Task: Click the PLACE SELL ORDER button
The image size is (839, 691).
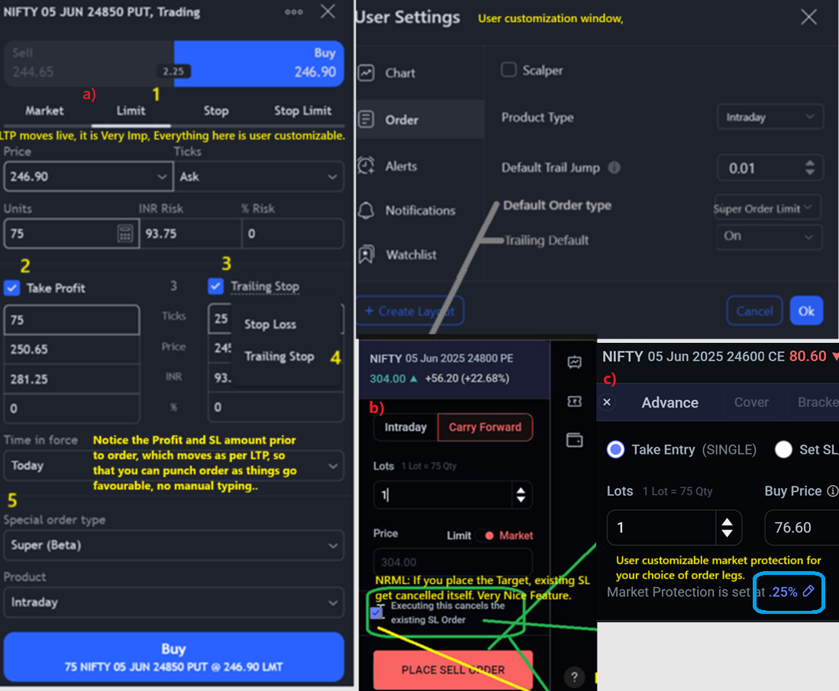Action: pos(453,670)
